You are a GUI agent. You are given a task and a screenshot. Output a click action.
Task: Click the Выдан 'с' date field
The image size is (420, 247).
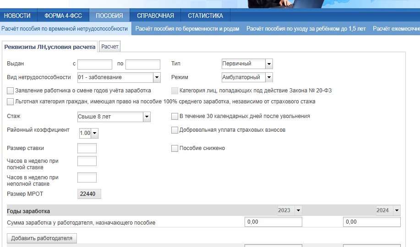point(95,64)
